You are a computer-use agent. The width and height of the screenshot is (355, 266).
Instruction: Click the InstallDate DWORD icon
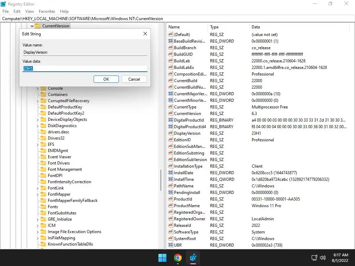click(171, 172)
